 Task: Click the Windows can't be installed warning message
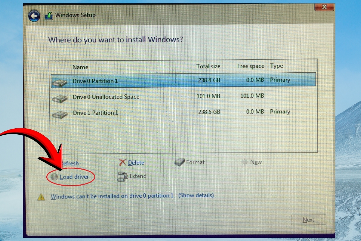tap(113, 196)
